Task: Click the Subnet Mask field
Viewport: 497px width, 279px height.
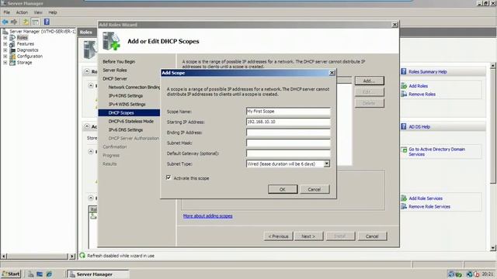Action: pos(288,143)
